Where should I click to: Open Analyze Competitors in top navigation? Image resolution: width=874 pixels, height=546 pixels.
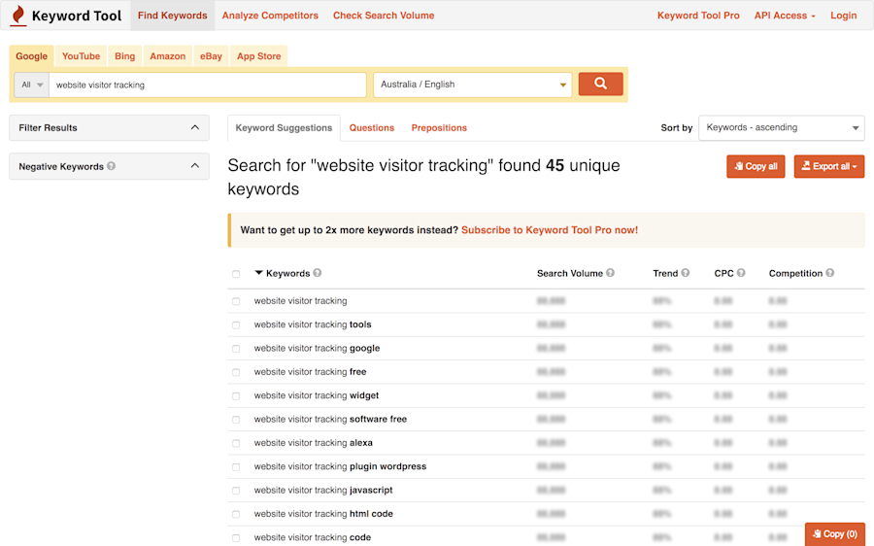[270, 16]
